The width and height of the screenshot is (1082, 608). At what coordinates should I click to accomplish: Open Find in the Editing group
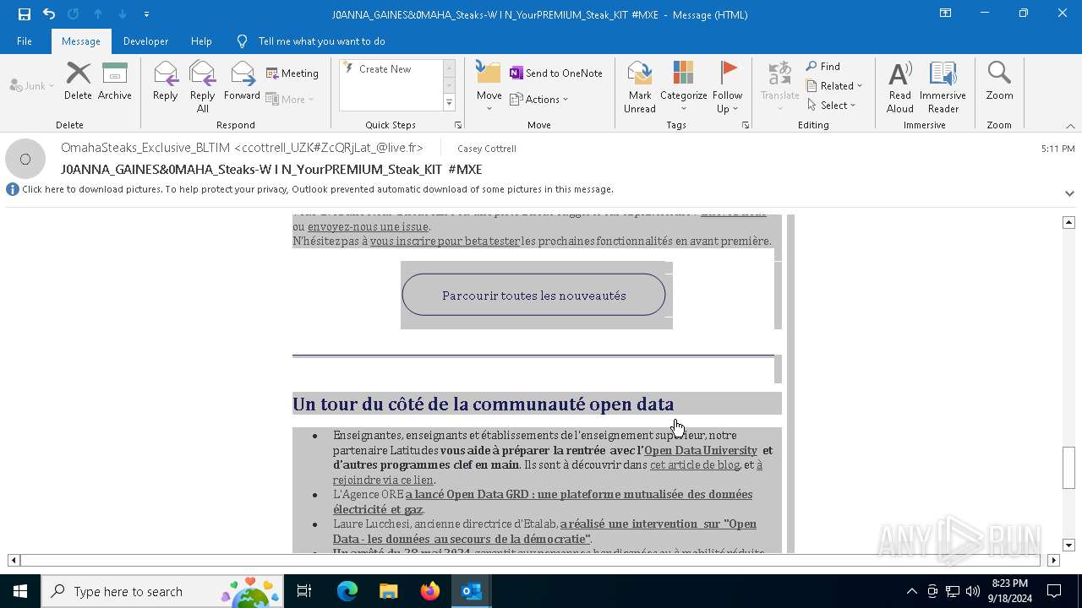click(x=823, y=67)
